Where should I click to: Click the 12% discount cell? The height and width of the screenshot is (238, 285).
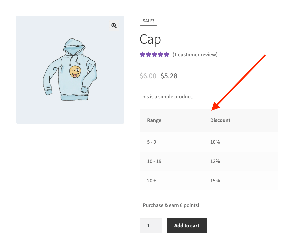[x=215, y=161]
